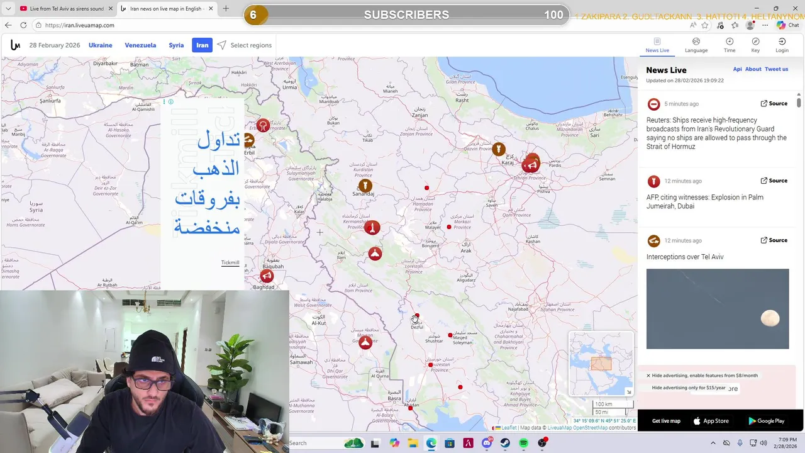Viewport: 805px width, 453px height.
Task: Switch to the Syria region
Action: (x=176, y=45)
